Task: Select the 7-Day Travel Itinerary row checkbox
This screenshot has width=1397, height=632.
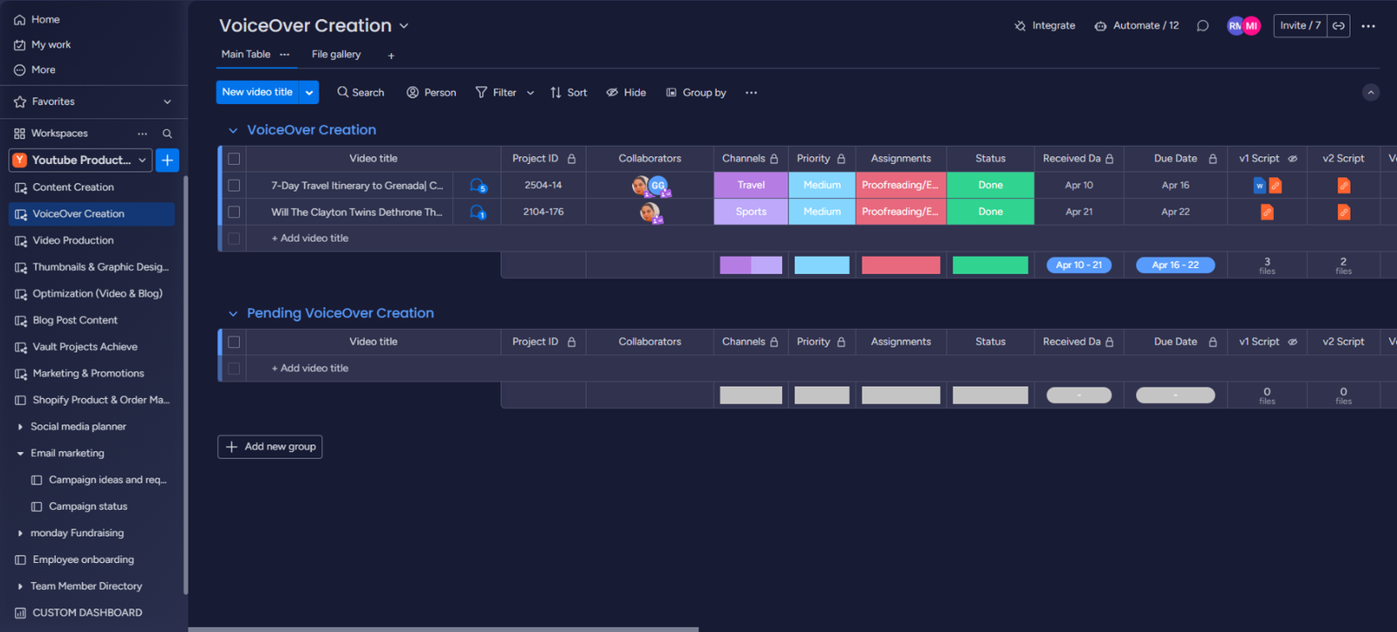Action: click(x=234, y=185)
